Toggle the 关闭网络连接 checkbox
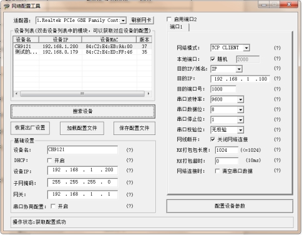The image size is (302, 235). tap(213, 139)
